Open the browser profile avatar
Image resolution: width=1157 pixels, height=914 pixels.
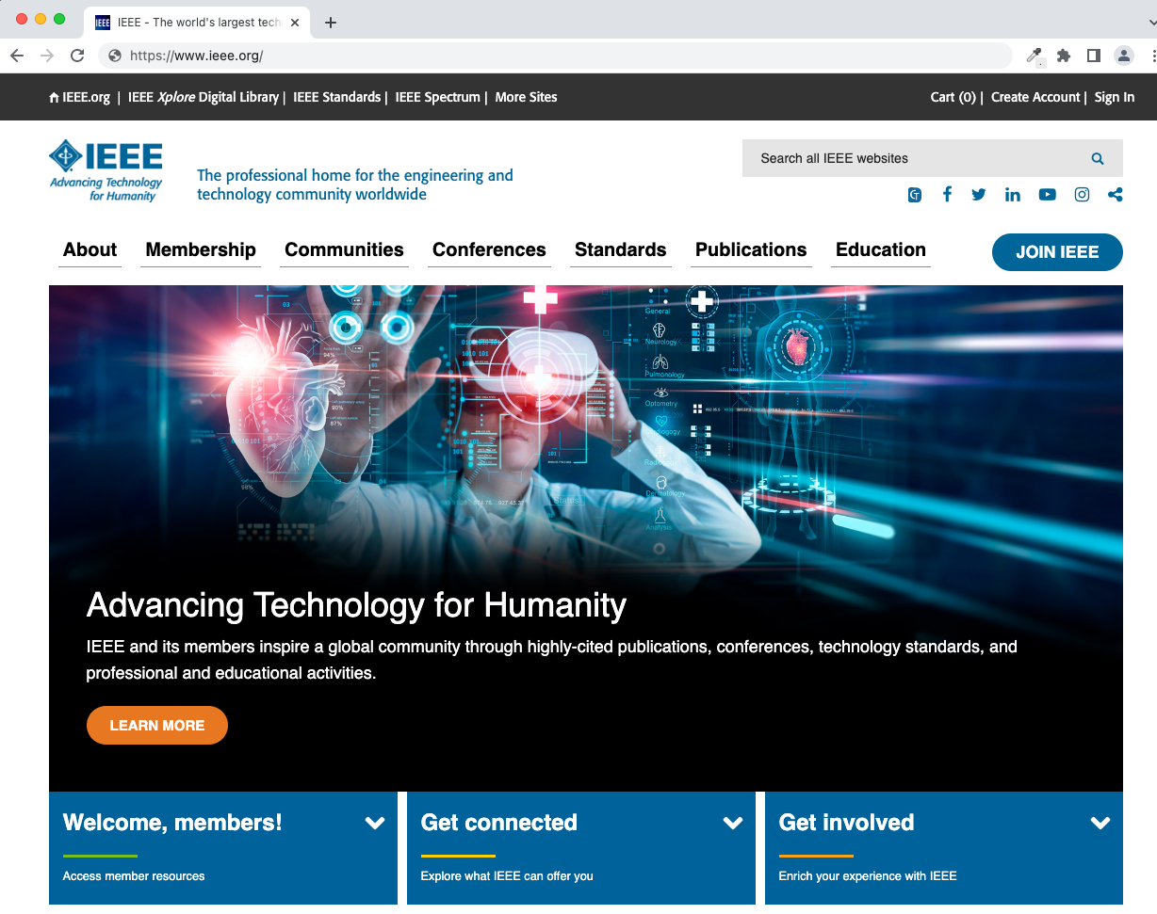[x=1124, y=56]
